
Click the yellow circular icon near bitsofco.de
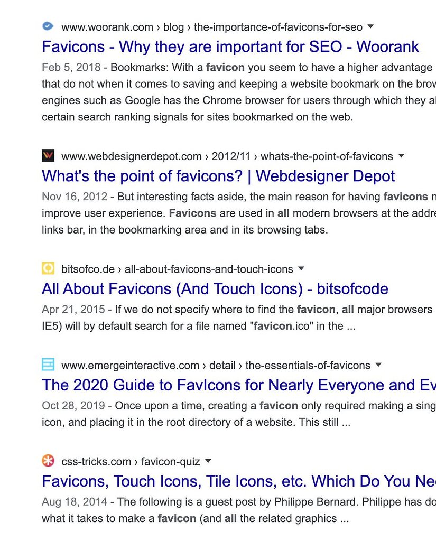pyautogui.click(x=48, y=268)
